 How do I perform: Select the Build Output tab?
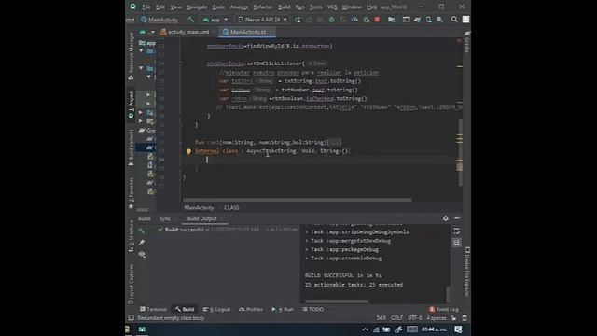pos(201,218)
